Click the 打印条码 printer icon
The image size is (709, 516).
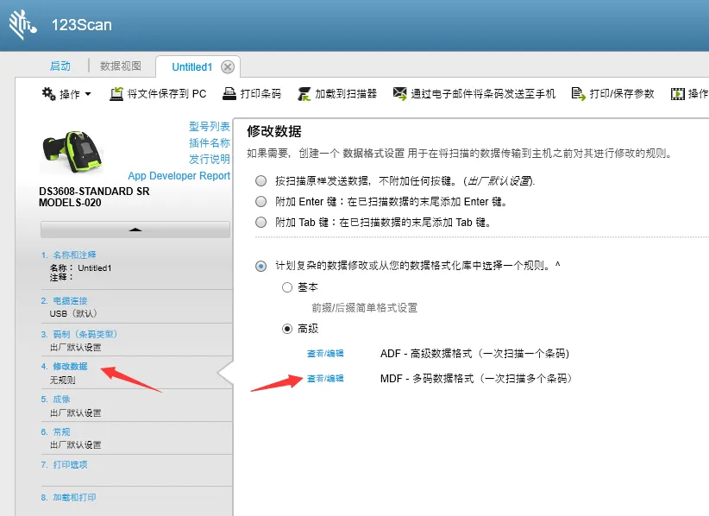pyautogui.click(x=229, y=93)
